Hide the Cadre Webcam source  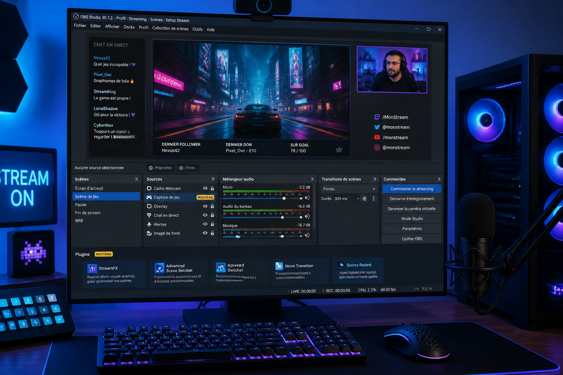point(205,188)
